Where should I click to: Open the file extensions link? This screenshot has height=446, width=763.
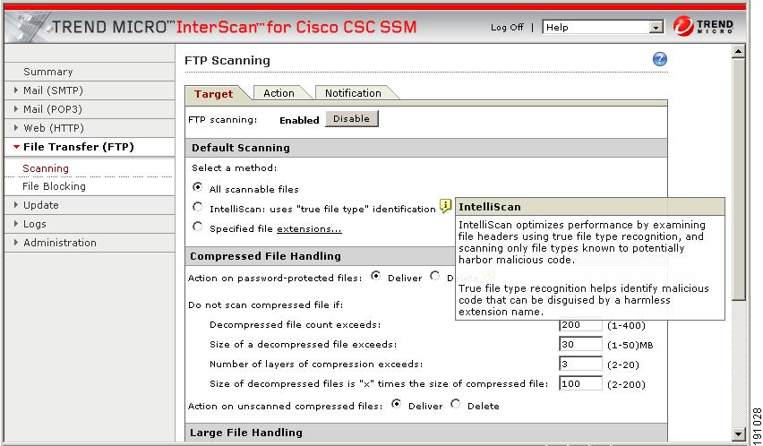pyautogui.click(x=310, y=228)
